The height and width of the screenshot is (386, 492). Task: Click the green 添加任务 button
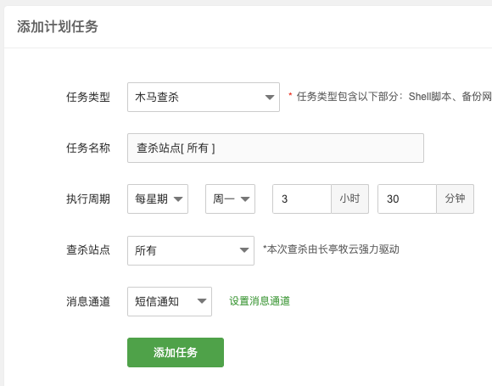point(176,352)
